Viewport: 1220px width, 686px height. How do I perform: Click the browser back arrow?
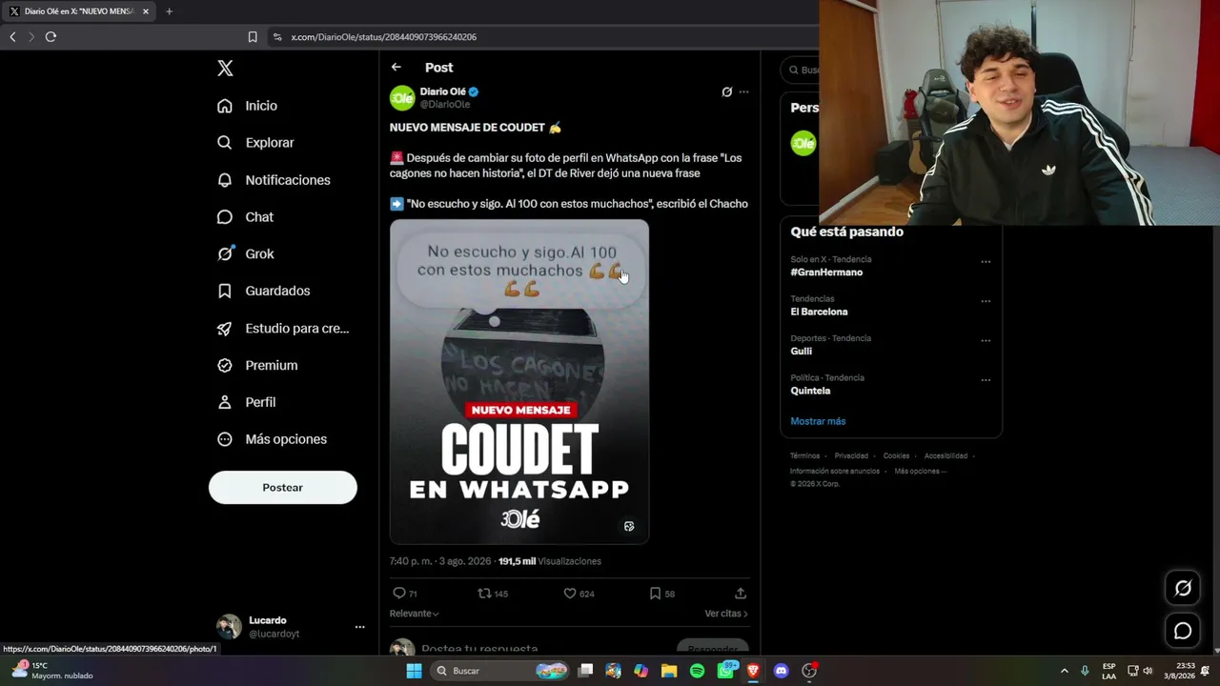pos(12,37)
